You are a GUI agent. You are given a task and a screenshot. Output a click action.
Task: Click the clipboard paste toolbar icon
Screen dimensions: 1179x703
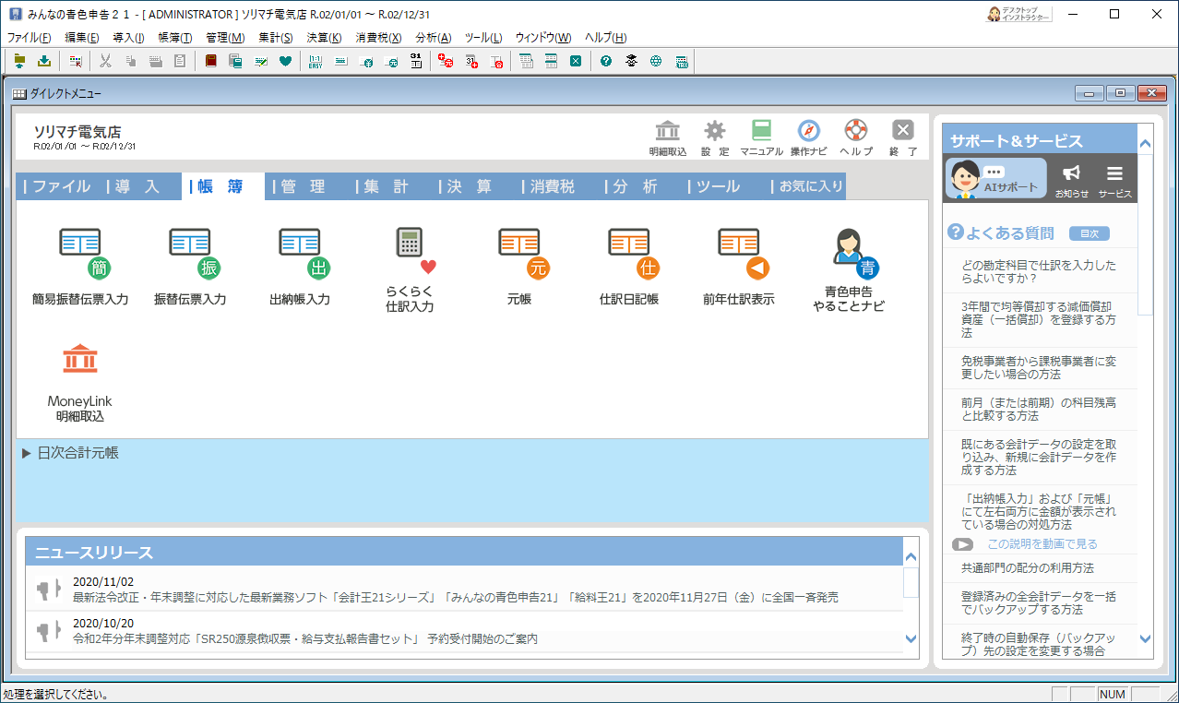[180, 62]
